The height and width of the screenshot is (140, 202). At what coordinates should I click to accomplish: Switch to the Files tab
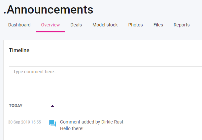coord(158,25)
